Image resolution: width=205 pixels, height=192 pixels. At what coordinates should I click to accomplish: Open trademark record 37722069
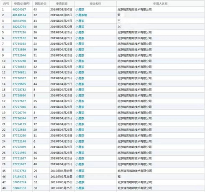[19, 147]
